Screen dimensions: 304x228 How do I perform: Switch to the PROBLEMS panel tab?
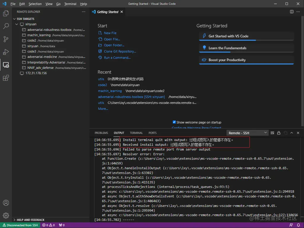(x=101, y=133)
